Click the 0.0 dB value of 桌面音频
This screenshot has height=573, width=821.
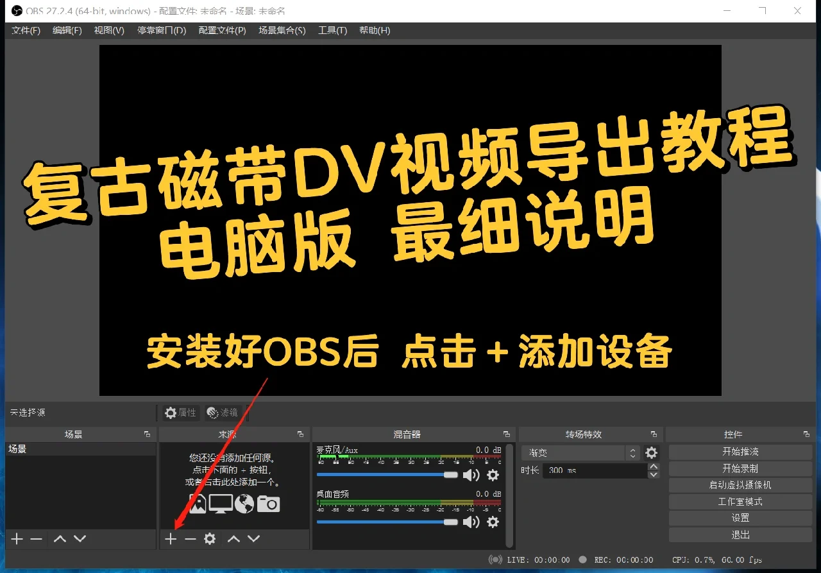(488, 494)
